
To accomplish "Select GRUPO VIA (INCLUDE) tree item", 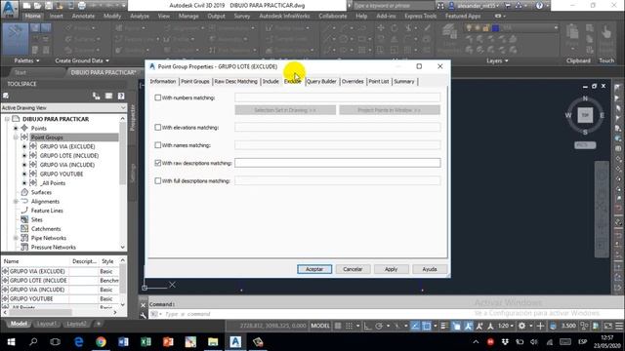I will click(x=67, y=165).
